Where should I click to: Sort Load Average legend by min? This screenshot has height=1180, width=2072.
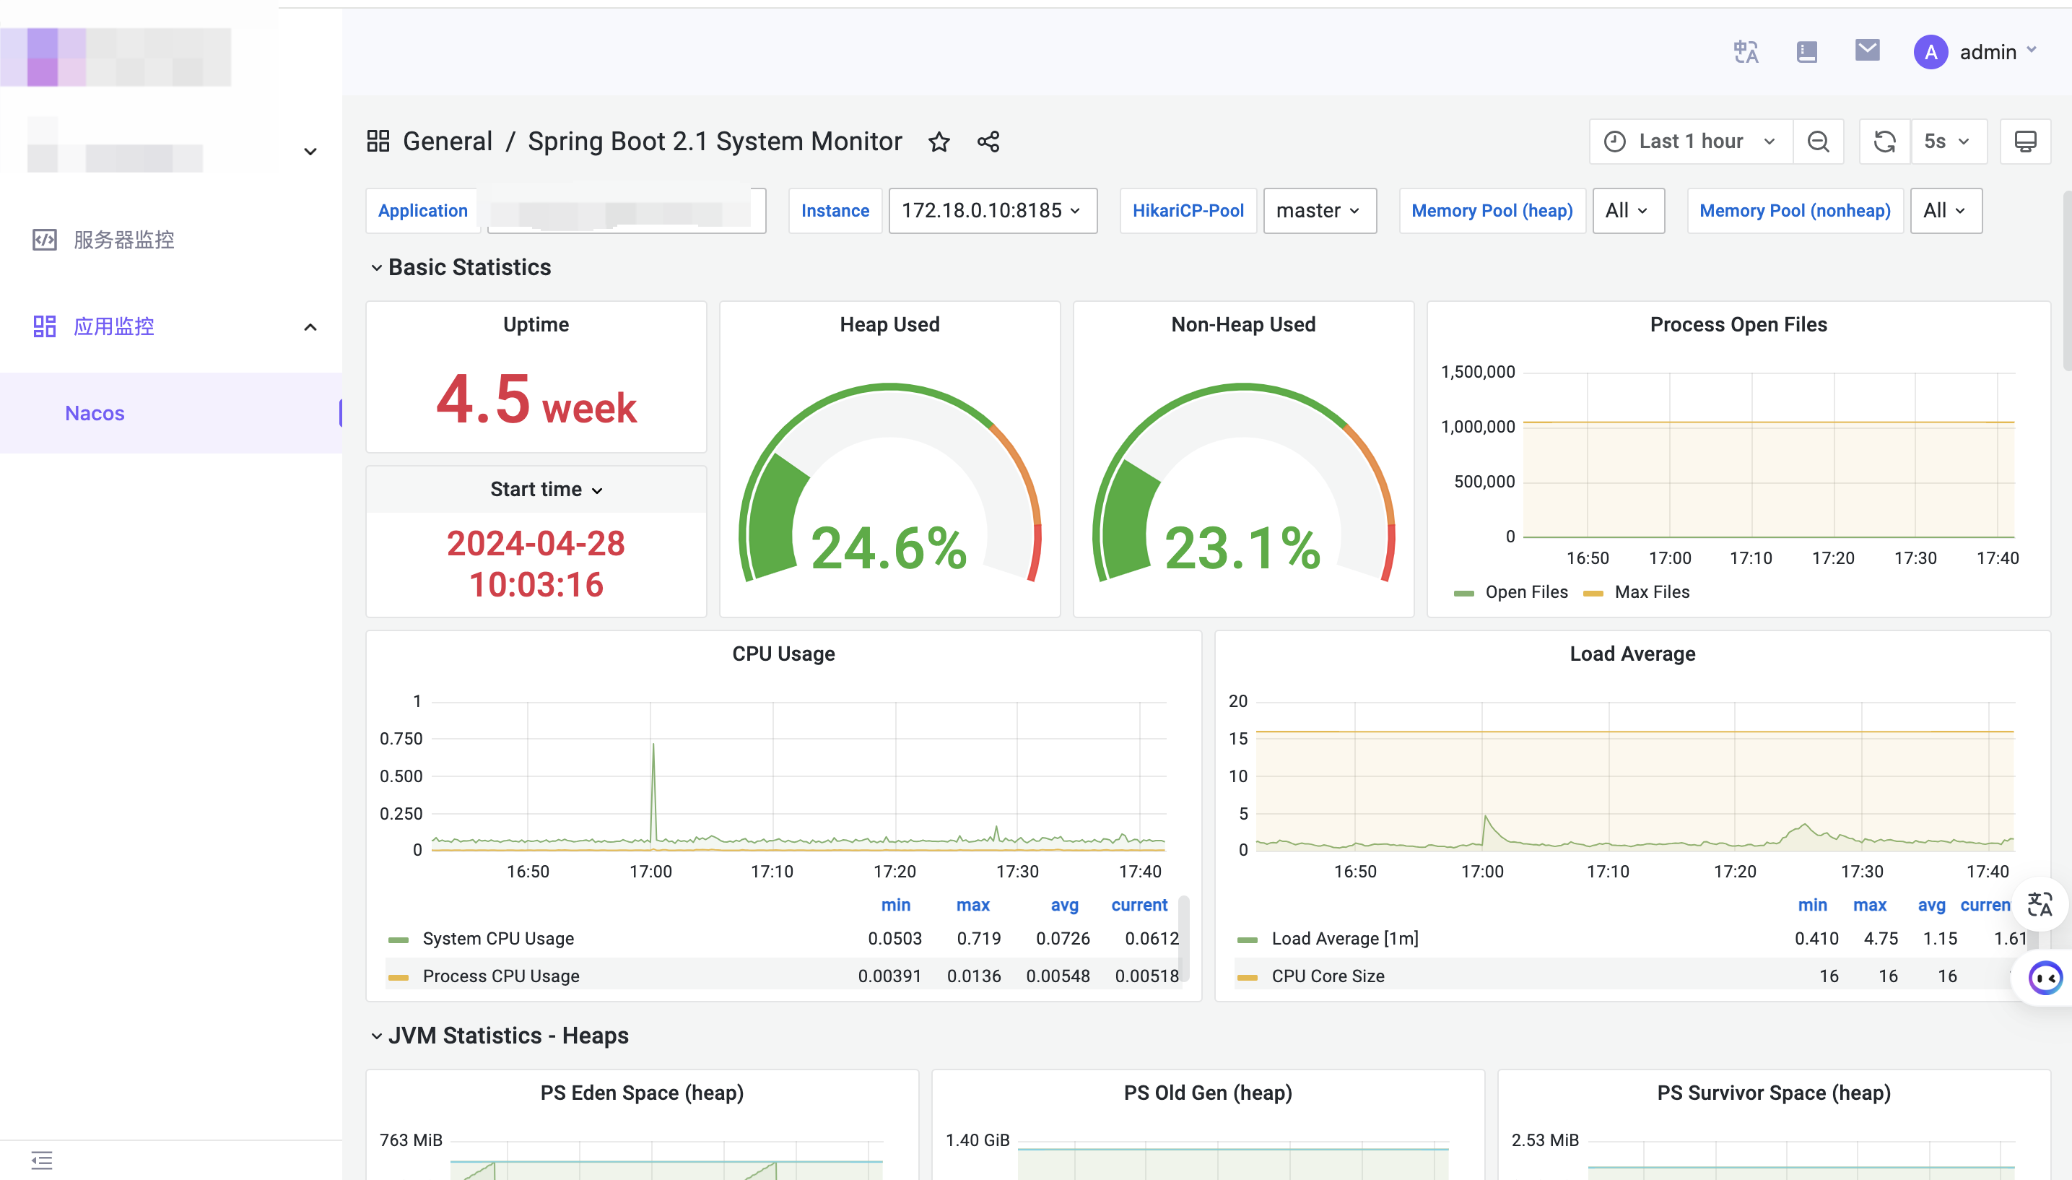1812,906
